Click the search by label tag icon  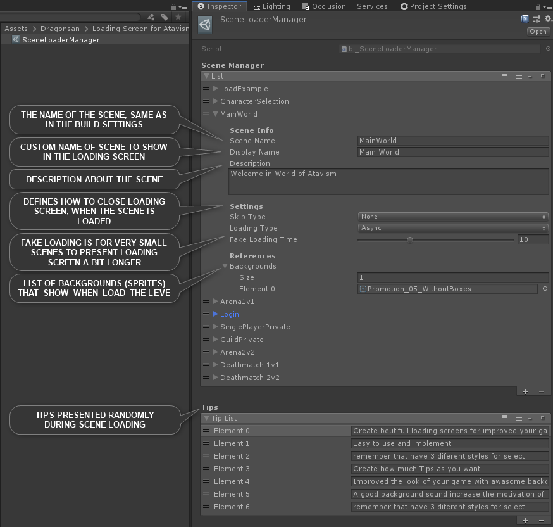pyautogui.click(x=165, y=17)
